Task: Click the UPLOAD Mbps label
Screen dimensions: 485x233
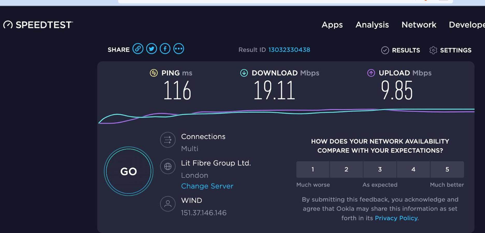Action: point(405,73)
